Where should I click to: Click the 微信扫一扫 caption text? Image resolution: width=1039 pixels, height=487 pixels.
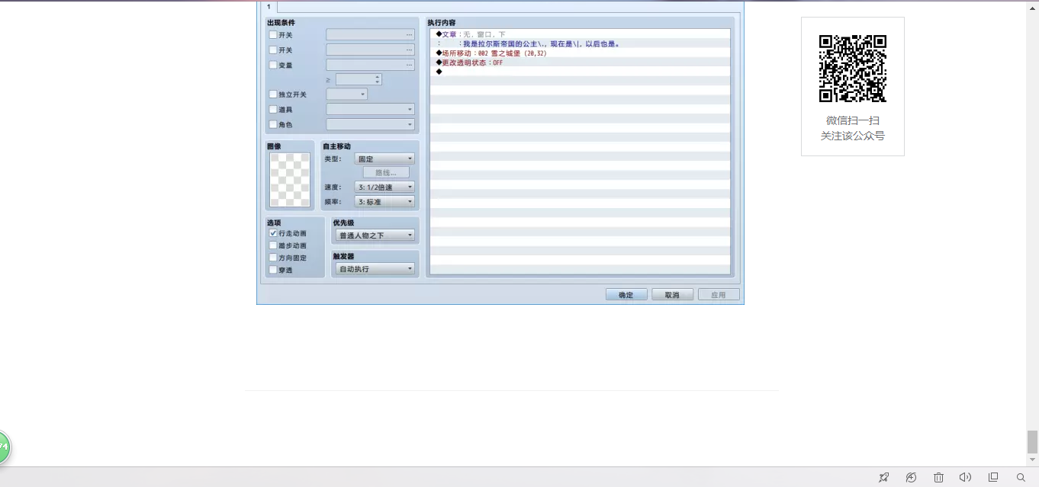coord(853,120)
